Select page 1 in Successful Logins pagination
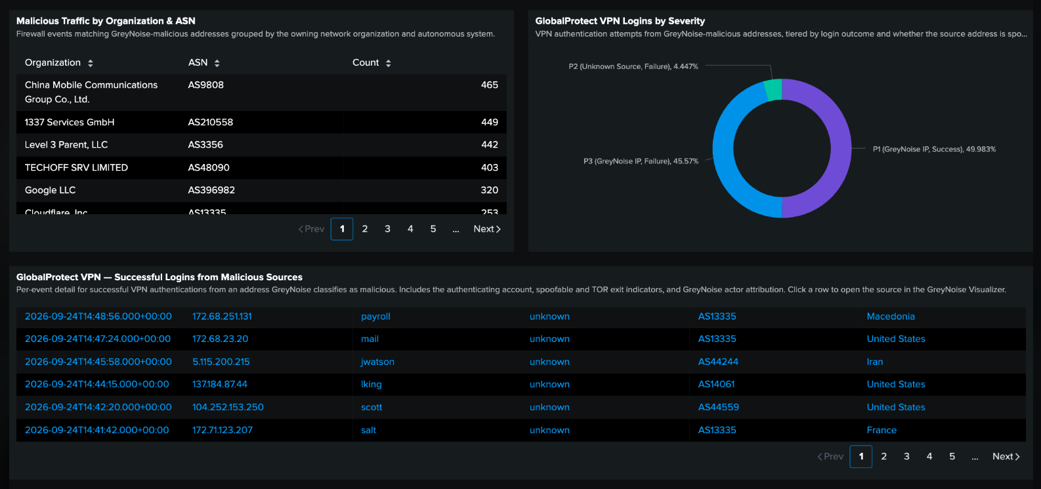Image resolution: width=1041 pixels, height=489 pixels. coord(861,457)
